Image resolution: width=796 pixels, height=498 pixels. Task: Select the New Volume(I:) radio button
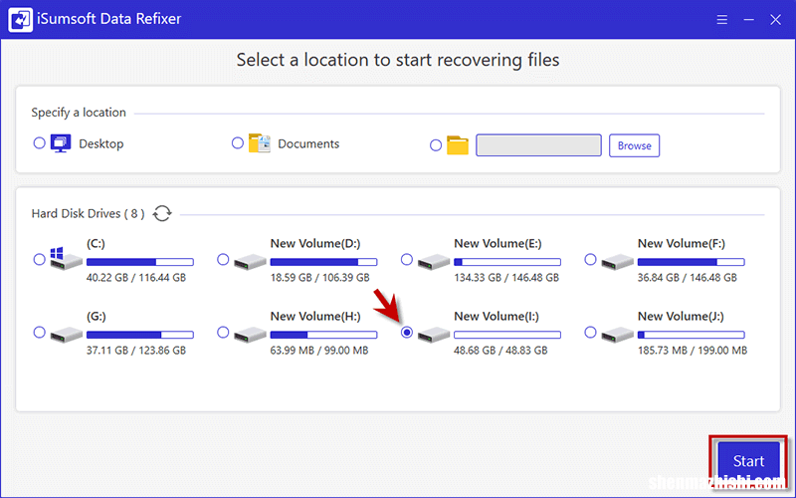[407, 333]
